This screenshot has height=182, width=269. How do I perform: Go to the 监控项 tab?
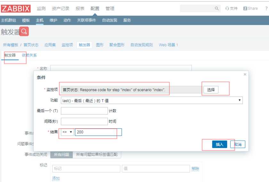point(67,45)
